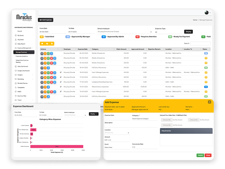The height and width of the screenshot is (169, 225).
Task: Click the AA status badge in the 5000.00 row
Action: coord(206,87)
